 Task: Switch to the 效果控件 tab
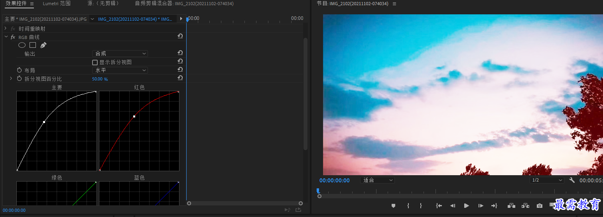16,4
